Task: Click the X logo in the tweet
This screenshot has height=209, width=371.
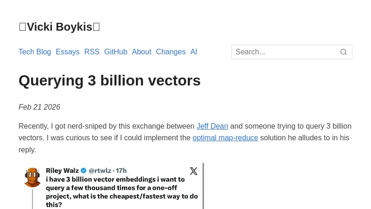Action: pyautogui.click(x=193, y=171)
